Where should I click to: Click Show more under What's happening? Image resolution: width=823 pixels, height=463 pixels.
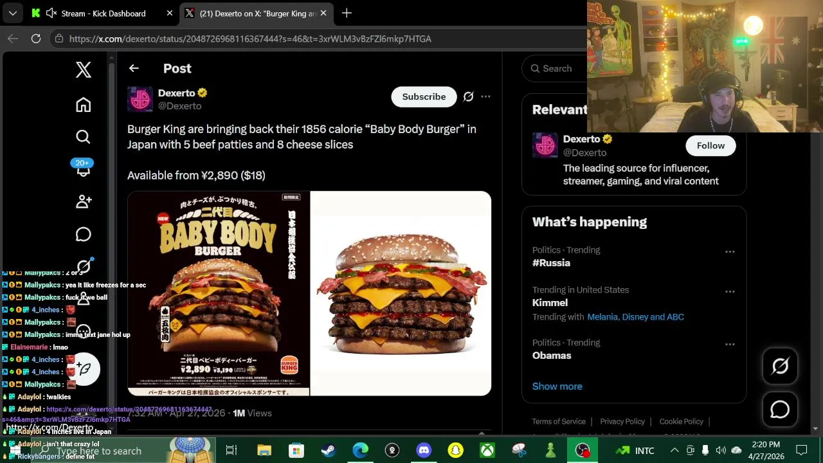[557, 386]
